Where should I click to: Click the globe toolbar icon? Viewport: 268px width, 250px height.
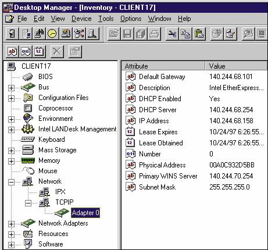(x=217, y=34)
